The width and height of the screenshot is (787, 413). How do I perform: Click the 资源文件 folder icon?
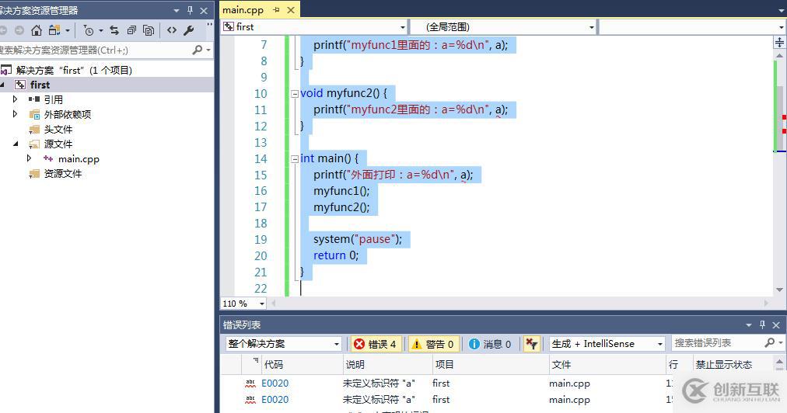pos(34,173)
